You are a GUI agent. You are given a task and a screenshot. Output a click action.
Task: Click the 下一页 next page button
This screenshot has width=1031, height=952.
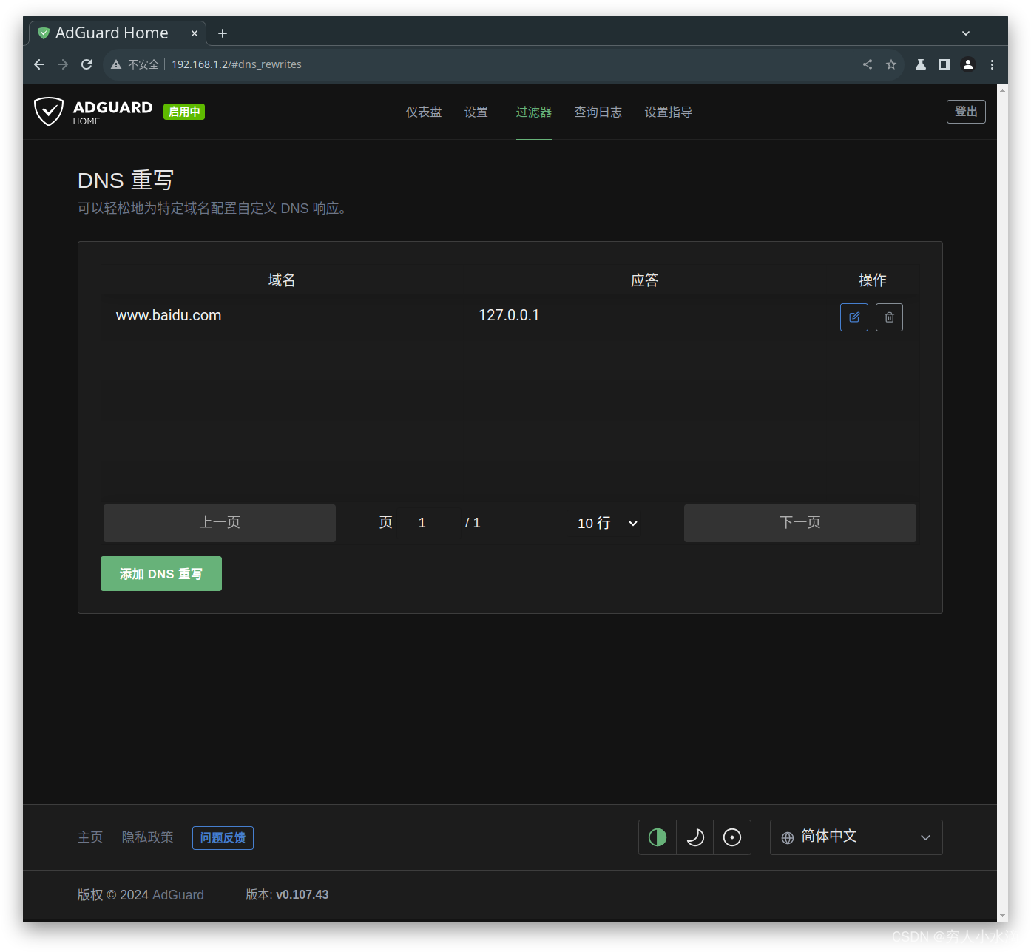coord(800,523)
